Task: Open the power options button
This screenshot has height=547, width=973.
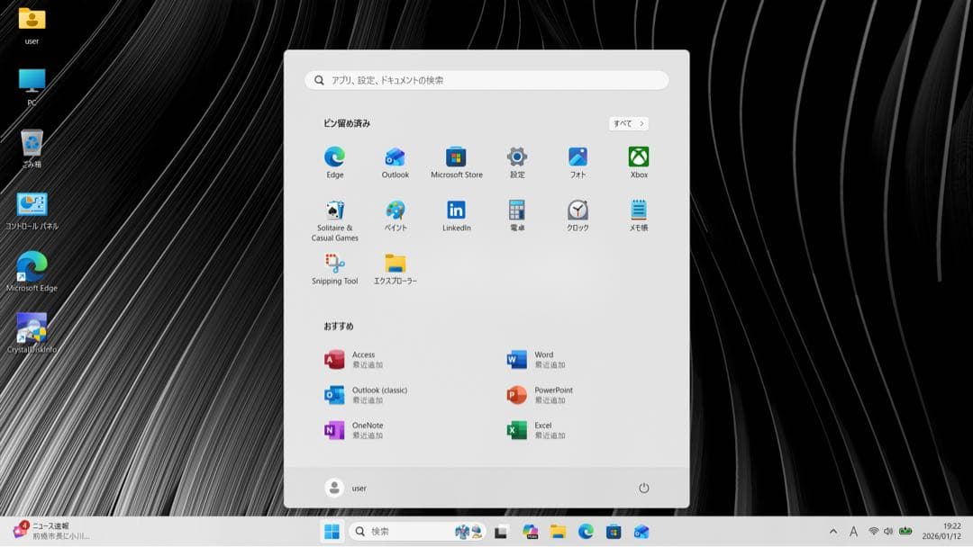Action: point(644,487)
